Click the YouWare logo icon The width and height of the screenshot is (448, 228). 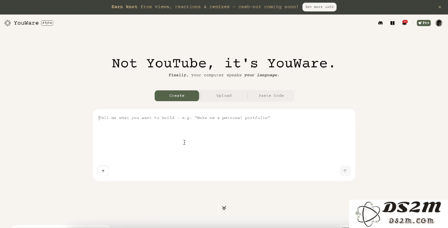(8, 23)
